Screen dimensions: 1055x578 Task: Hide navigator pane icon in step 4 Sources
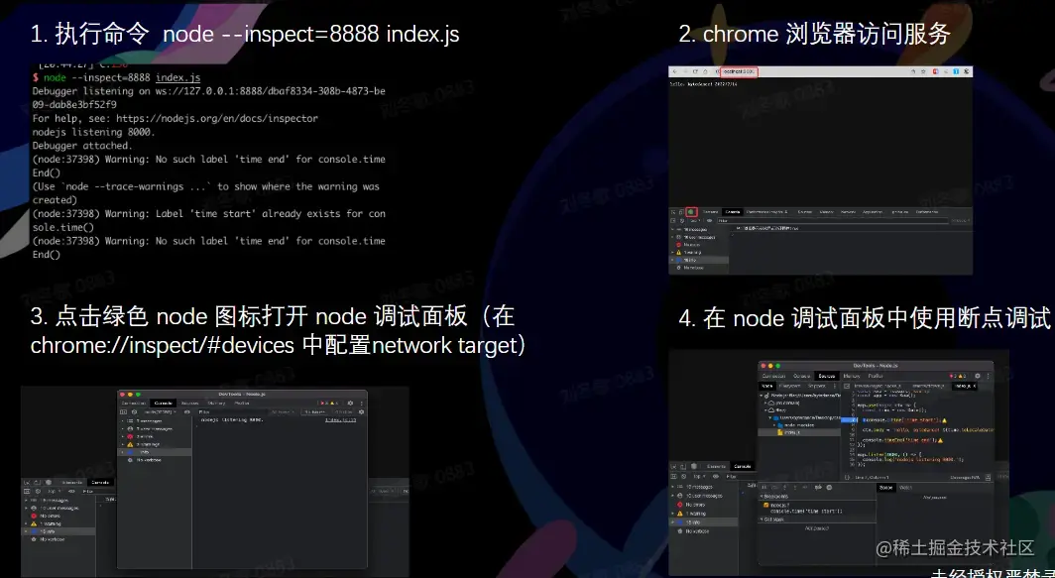(x=847, y=387)
